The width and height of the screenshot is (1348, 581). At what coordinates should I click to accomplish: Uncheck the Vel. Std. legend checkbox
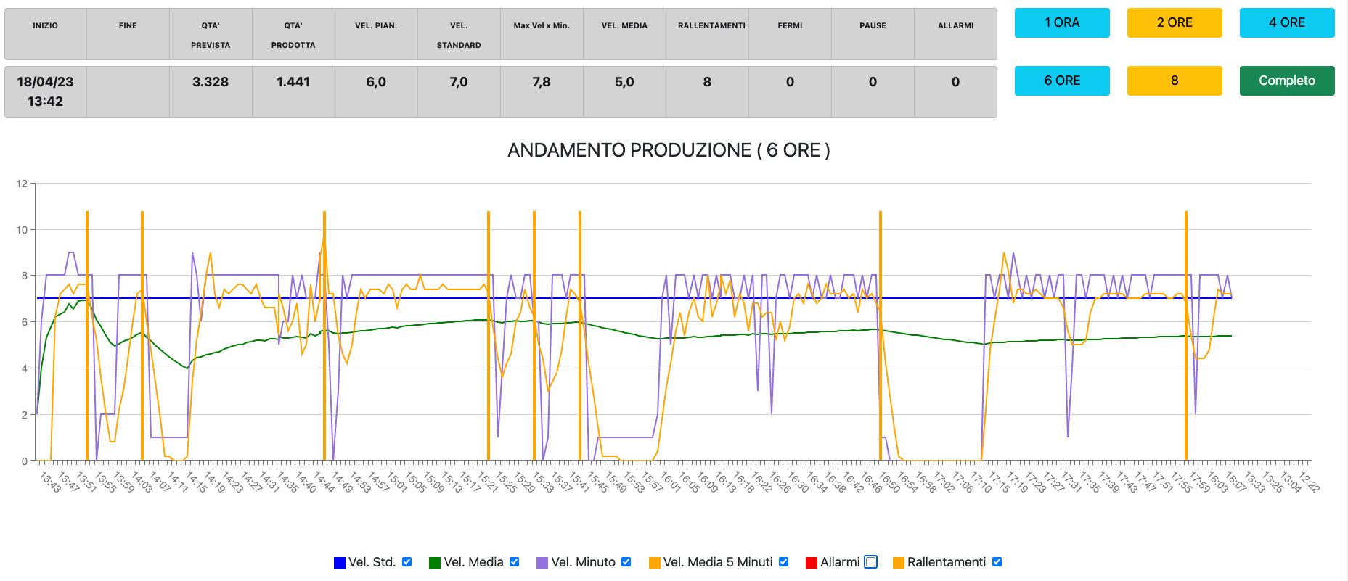pyautogui.click(x=407, y=561)
